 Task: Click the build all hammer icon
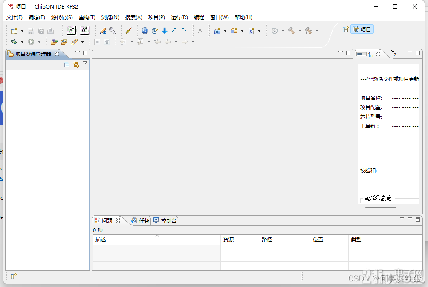click(309, 31)
